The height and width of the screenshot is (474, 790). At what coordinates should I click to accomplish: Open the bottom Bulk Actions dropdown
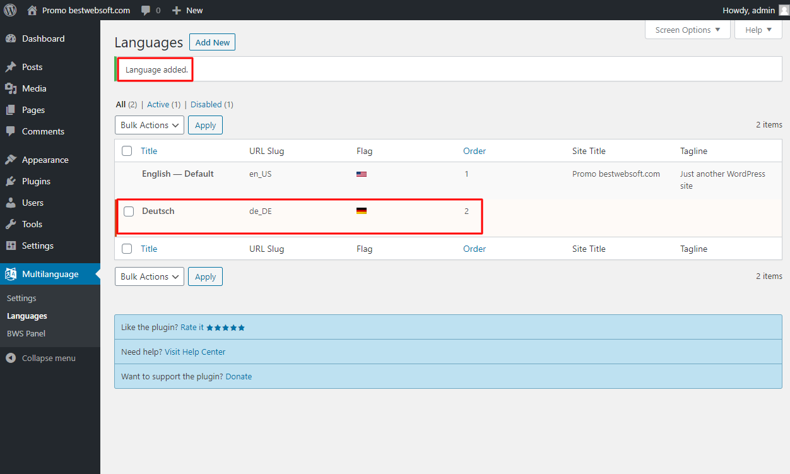click(x=150, y=276)
